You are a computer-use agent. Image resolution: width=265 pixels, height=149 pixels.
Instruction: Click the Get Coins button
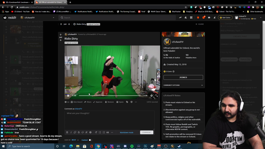[225, 17]
